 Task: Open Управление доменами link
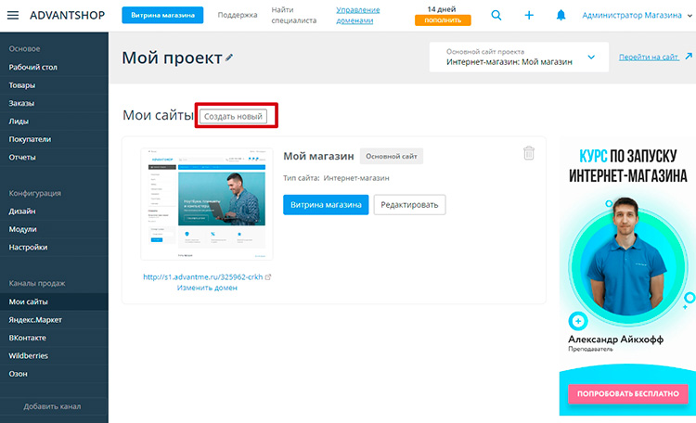coord(358,15)
